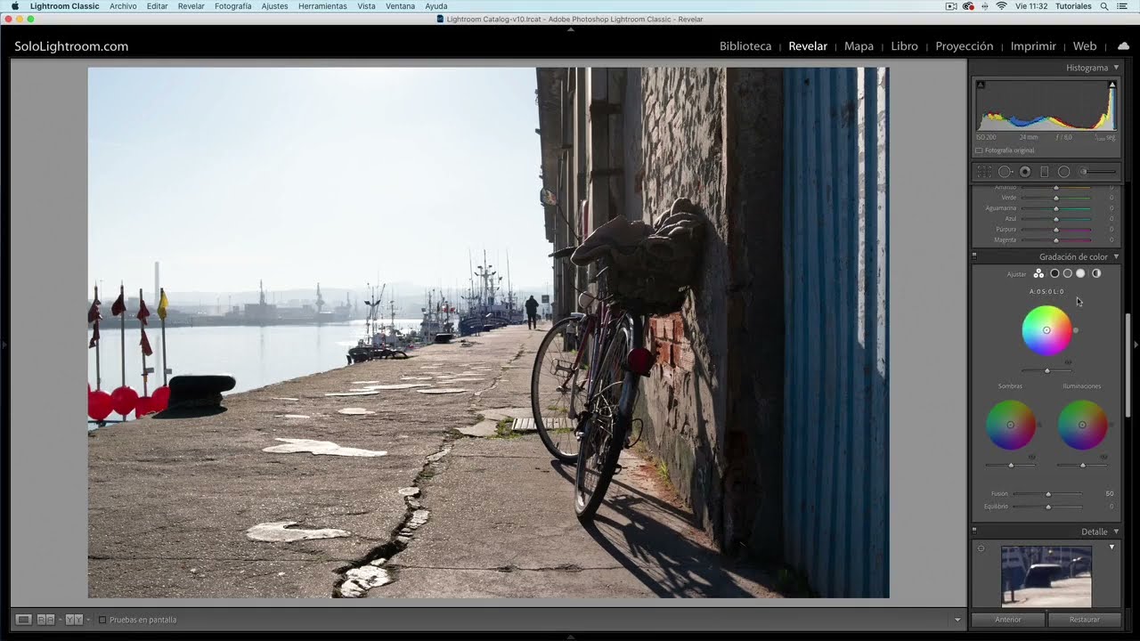1140x641 pixels.
Task: Select the Adjustment brush tool
Action: [1097, 172]
